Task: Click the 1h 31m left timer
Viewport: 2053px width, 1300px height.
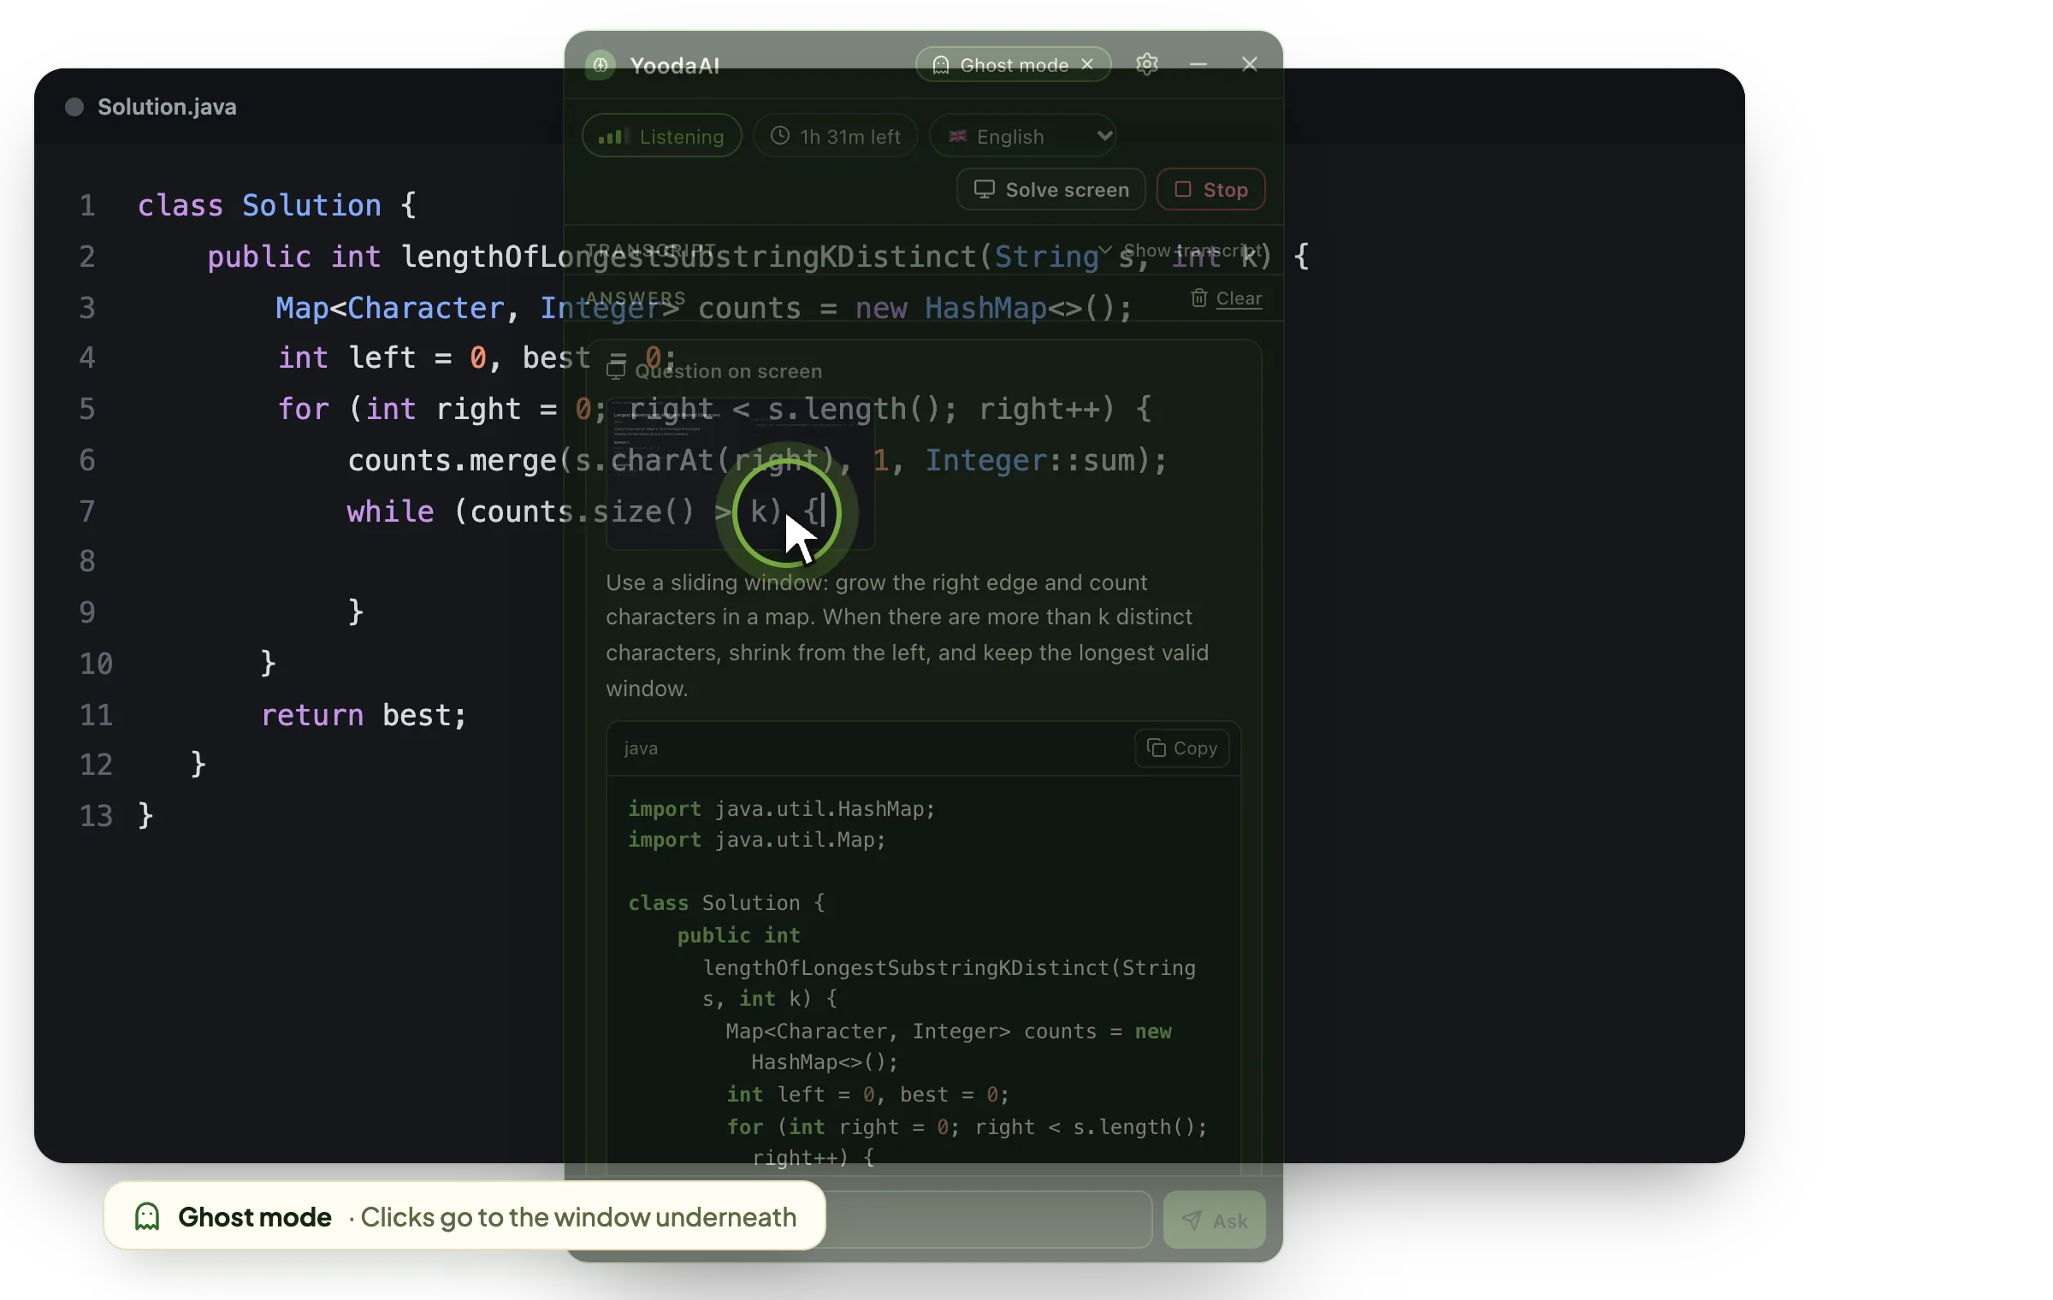Action: pyautogui.click(x=836, y=136)
